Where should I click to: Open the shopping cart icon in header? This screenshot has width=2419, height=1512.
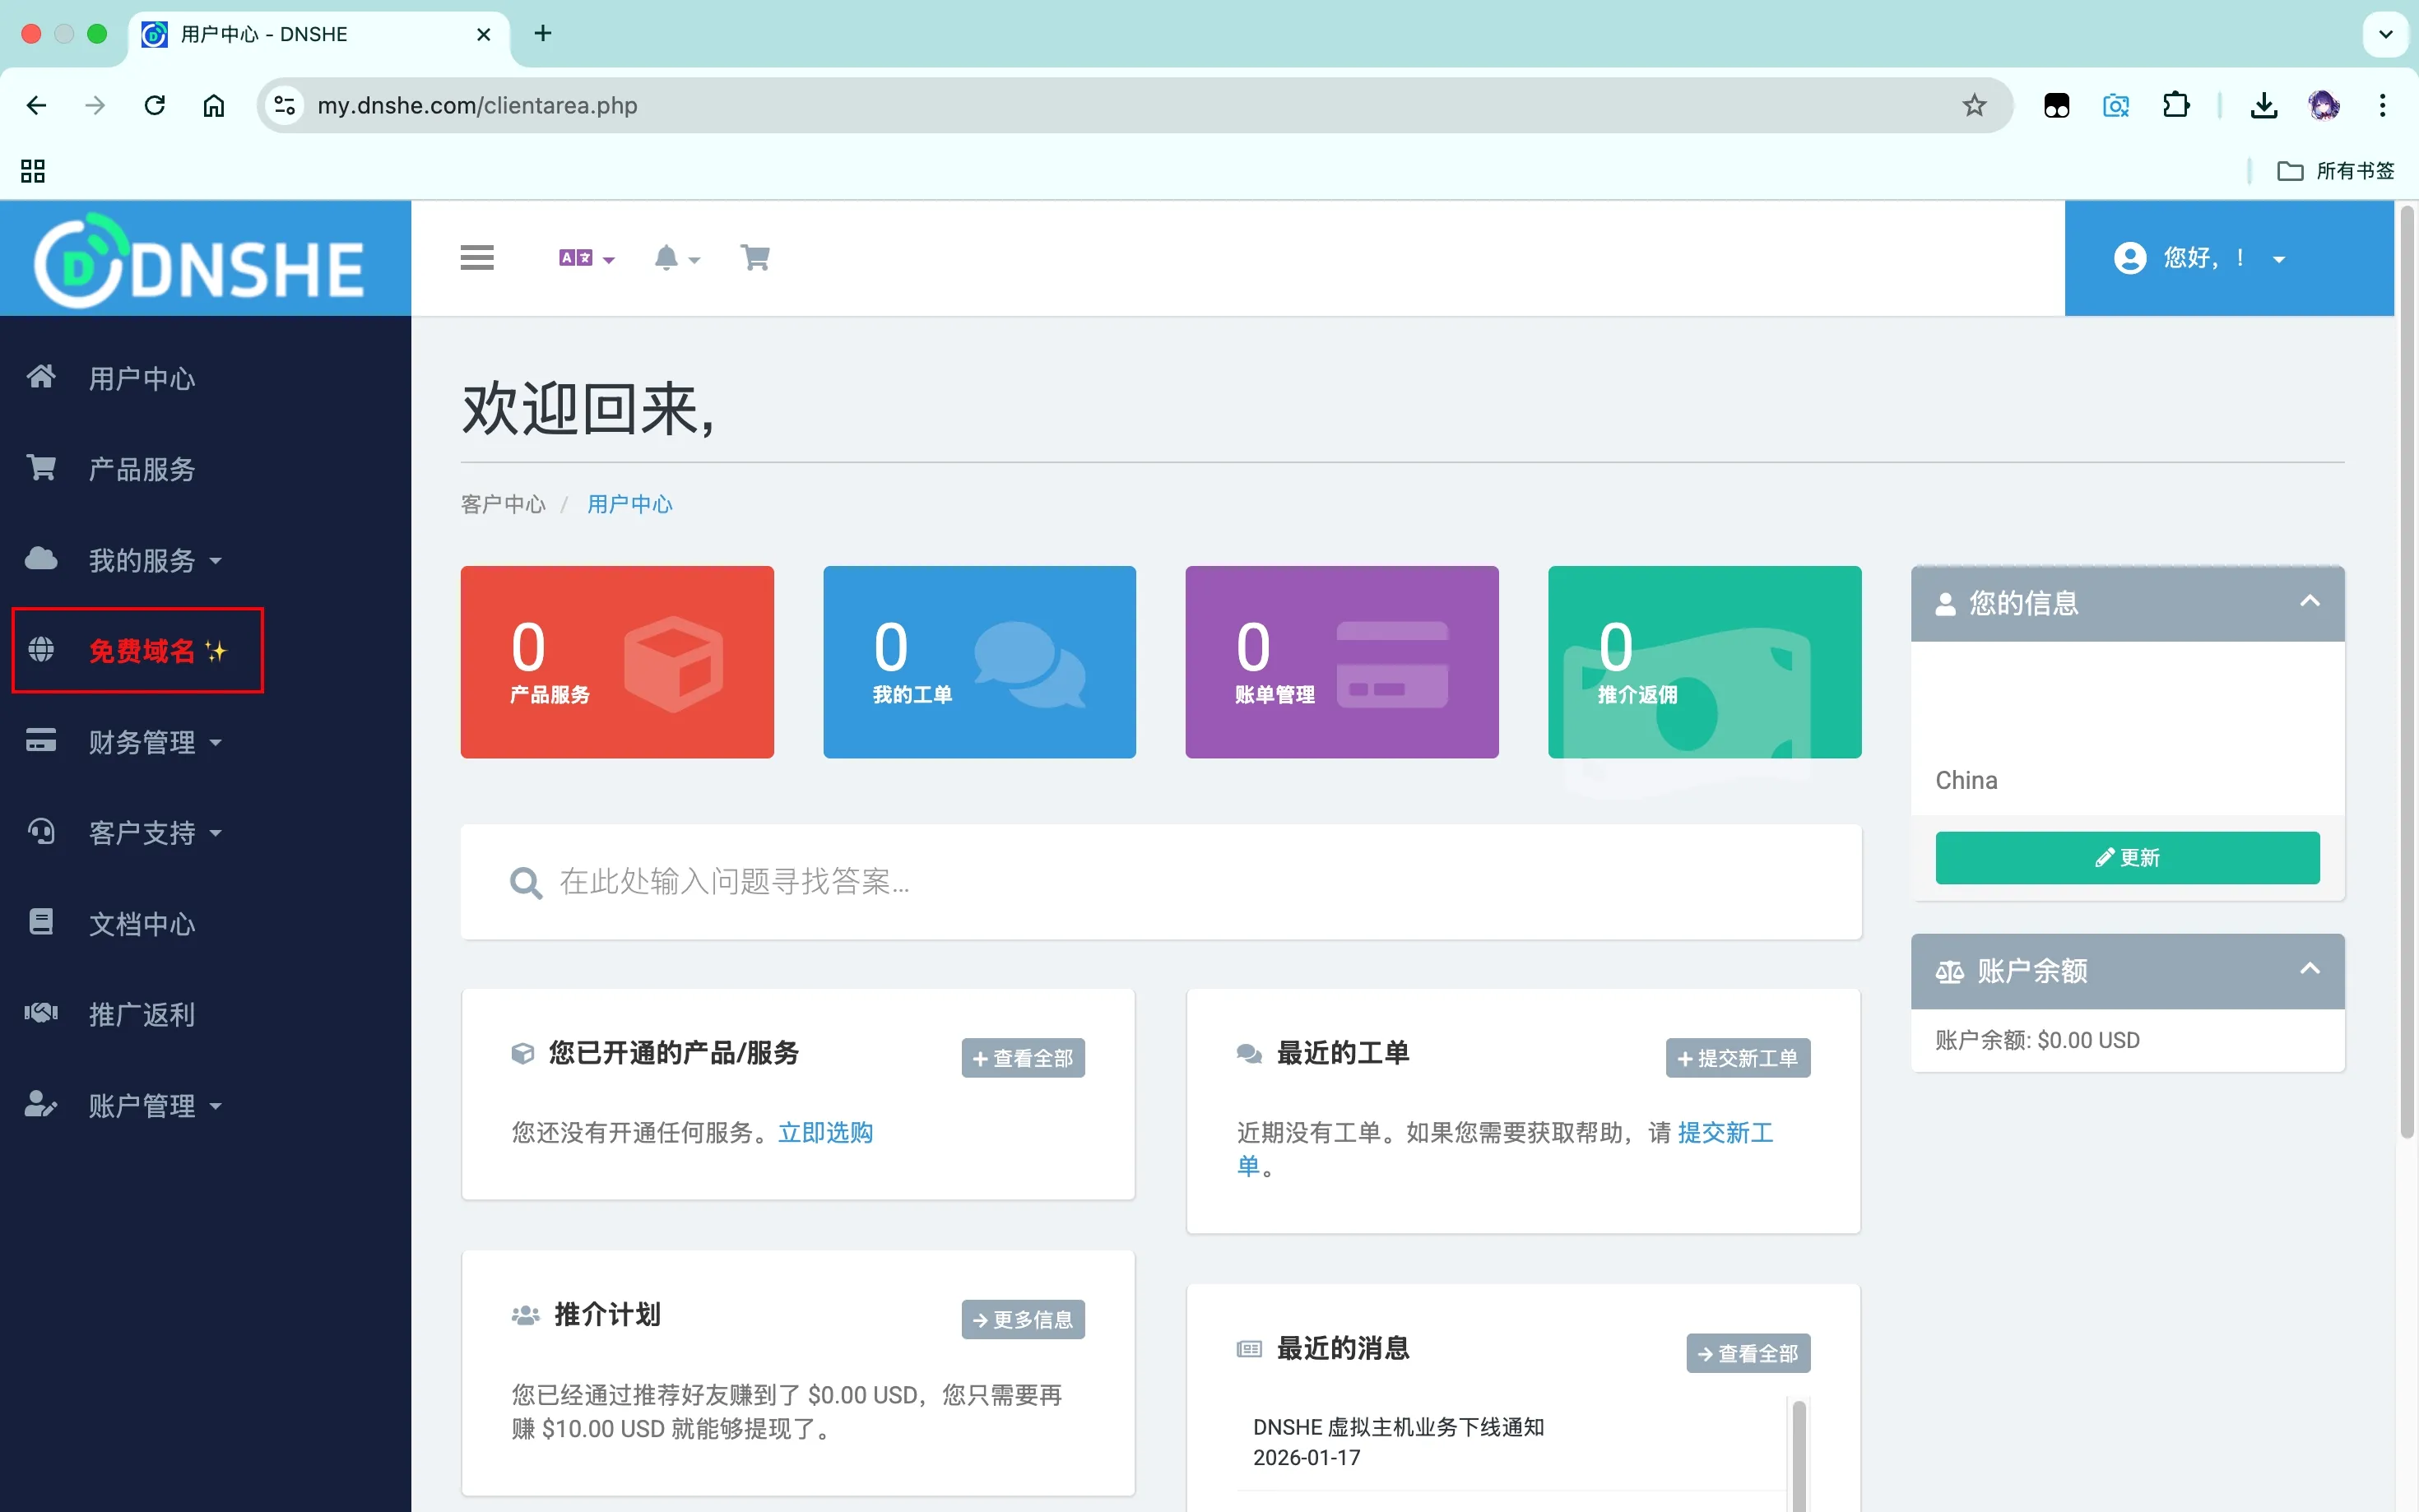click(x=755, y=258)
